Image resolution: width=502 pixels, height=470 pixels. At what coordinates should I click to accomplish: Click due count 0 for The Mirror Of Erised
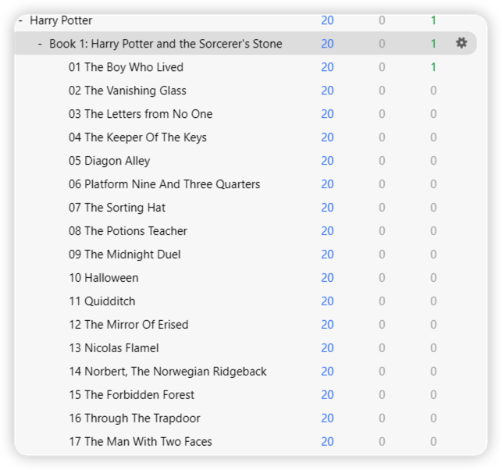(433, 324)
